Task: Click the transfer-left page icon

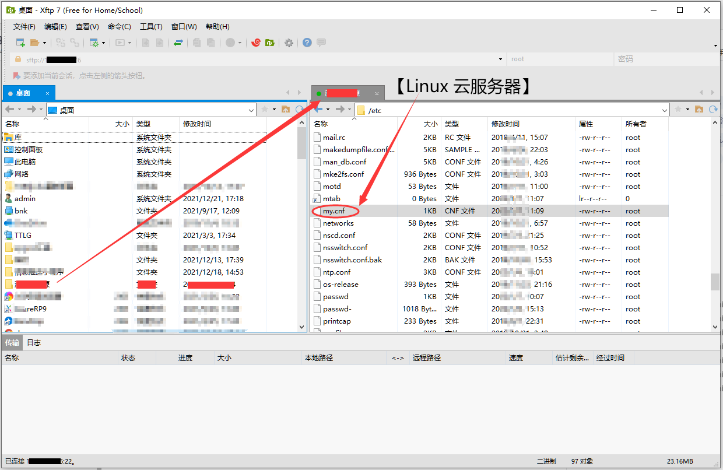Action: [x=146, y=43]
